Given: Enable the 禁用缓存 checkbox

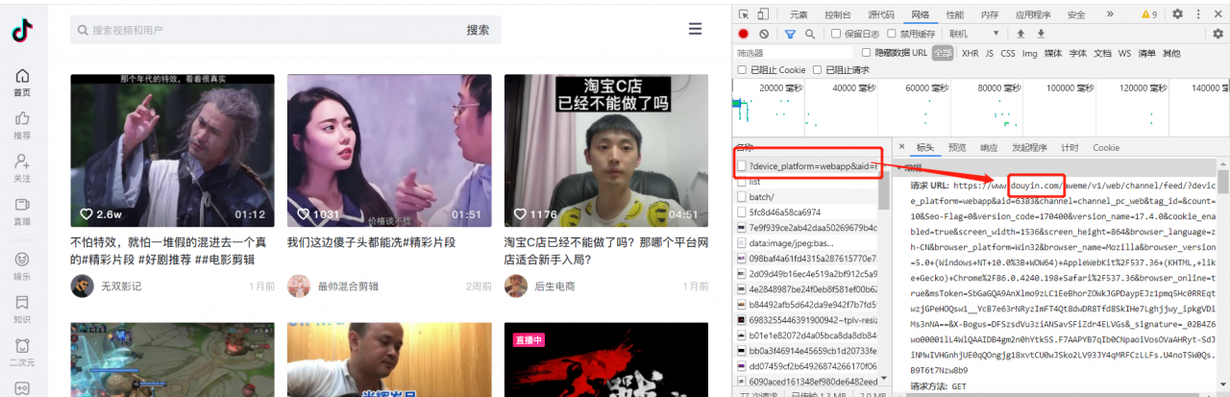Looking at the screenshot, I should click(892, 34).
